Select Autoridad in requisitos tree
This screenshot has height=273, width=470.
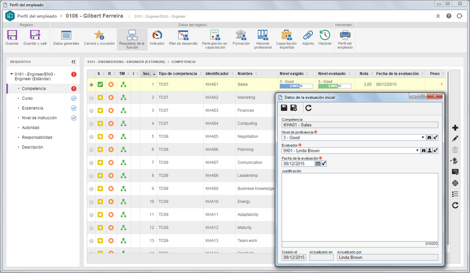click(x=30, y=128)
